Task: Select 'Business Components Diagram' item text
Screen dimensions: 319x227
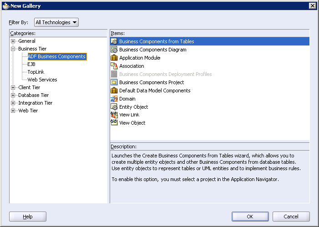Action: [x=153, y=50]
